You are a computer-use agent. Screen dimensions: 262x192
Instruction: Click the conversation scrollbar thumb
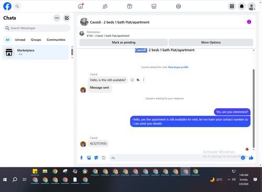tap(254, 108)
